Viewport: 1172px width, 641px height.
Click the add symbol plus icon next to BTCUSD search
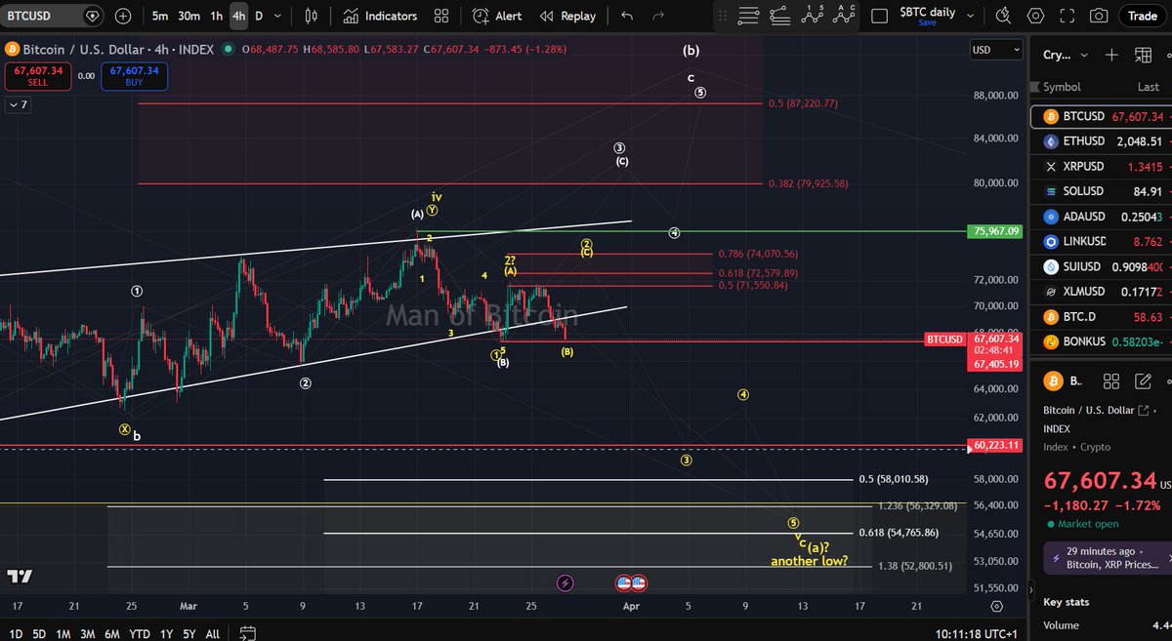click(122, 17)
